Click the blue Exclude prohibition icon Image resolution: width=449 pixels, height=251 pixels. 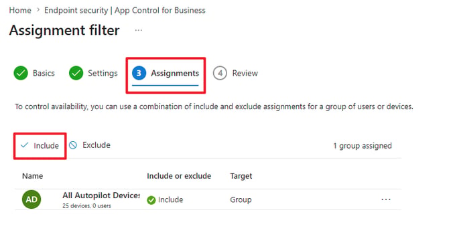tap(73, 145)
